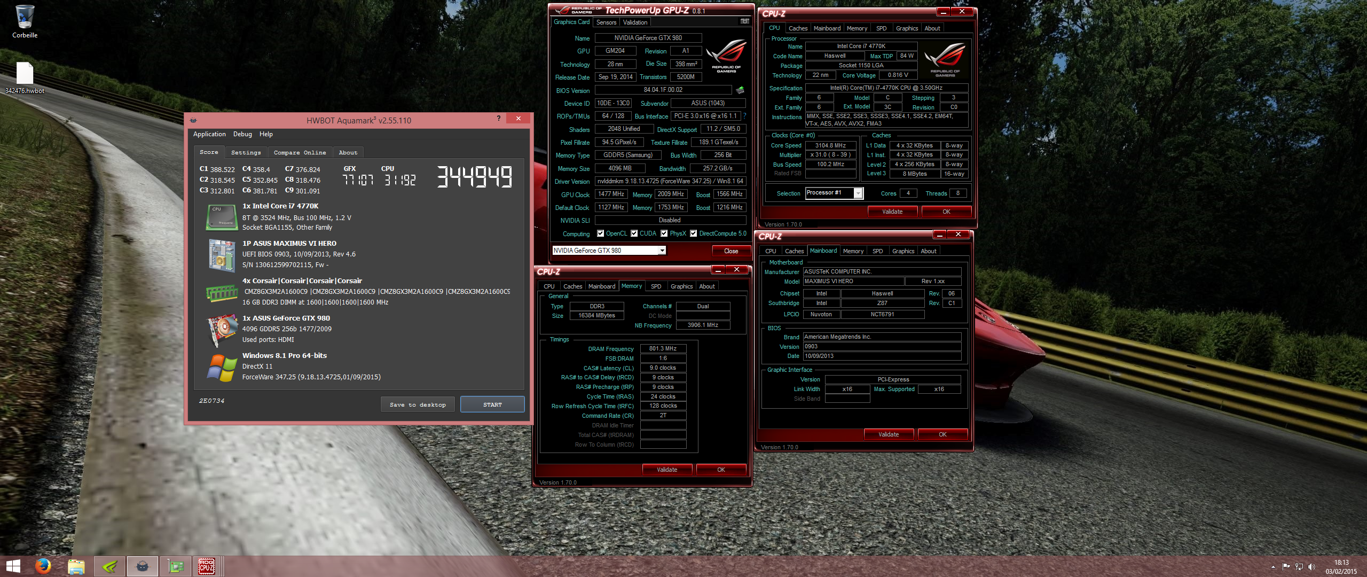Toggle the PhysX checkbox in GPU-Z
The width and height of the screenshot is (1367, 577).
point(664,233)
